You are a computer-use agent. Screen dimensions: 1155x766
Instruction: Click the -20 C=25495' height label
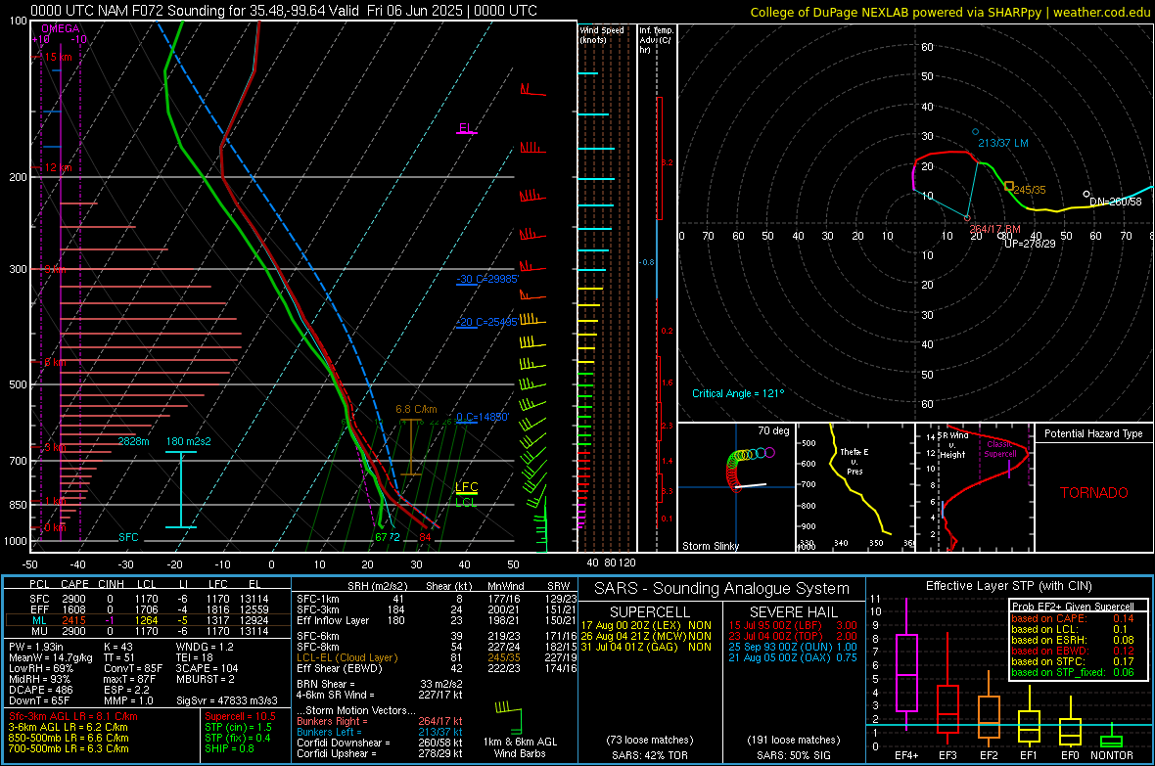pos(487,322)
